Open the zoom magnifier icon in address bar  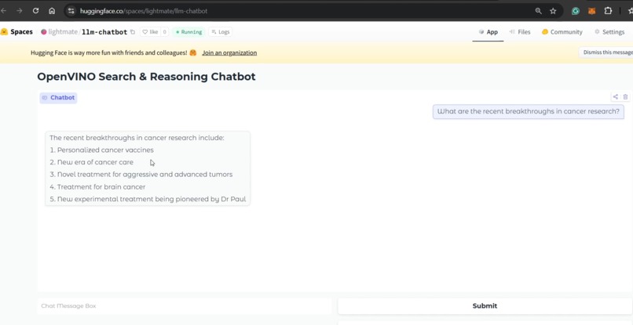[x=538, y=11]
